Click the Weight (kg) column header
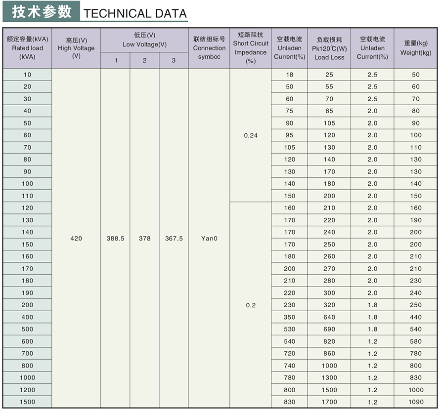This screenshot has width=440, height=411. 415,48
